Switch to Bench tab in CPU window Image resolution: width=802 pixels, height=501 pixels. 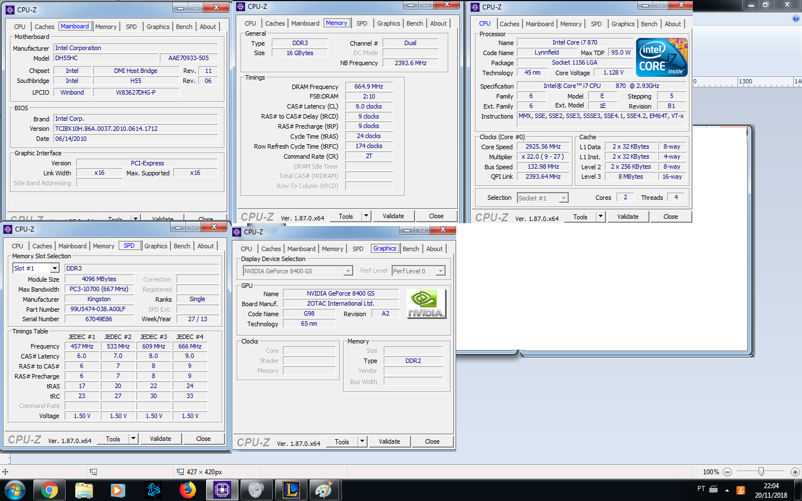pos(649,24)
